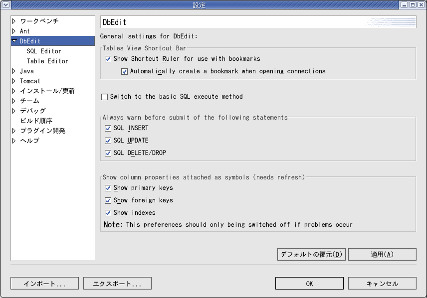This screenshot has width=427, height=298.
Task: Expand the Java tree node
Action: pyautogui.click(x=14, y=71)
